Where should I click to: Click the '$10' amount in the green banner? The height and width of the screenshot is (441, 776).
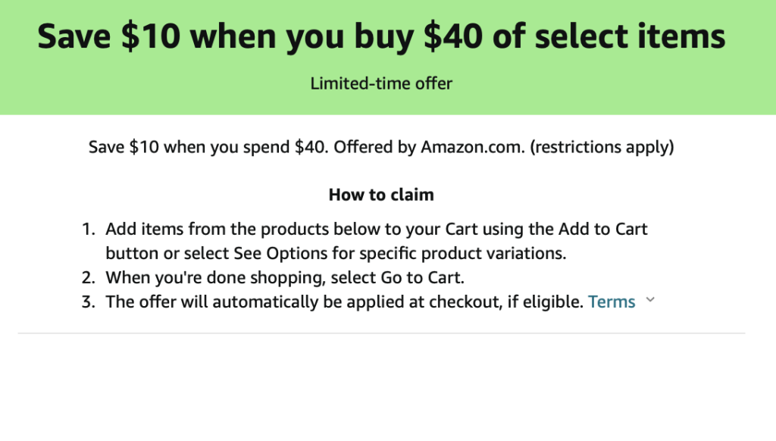[x=151, y=36]
